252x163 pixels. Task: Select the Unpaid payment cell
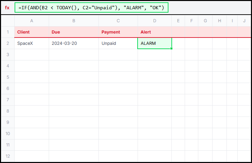click(x=118, y=43)
